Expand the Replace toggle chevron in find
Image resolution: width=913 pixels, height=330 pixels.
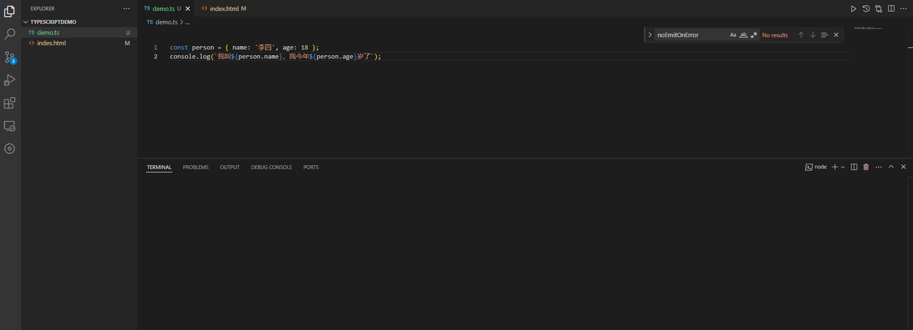tap(650, 35)
